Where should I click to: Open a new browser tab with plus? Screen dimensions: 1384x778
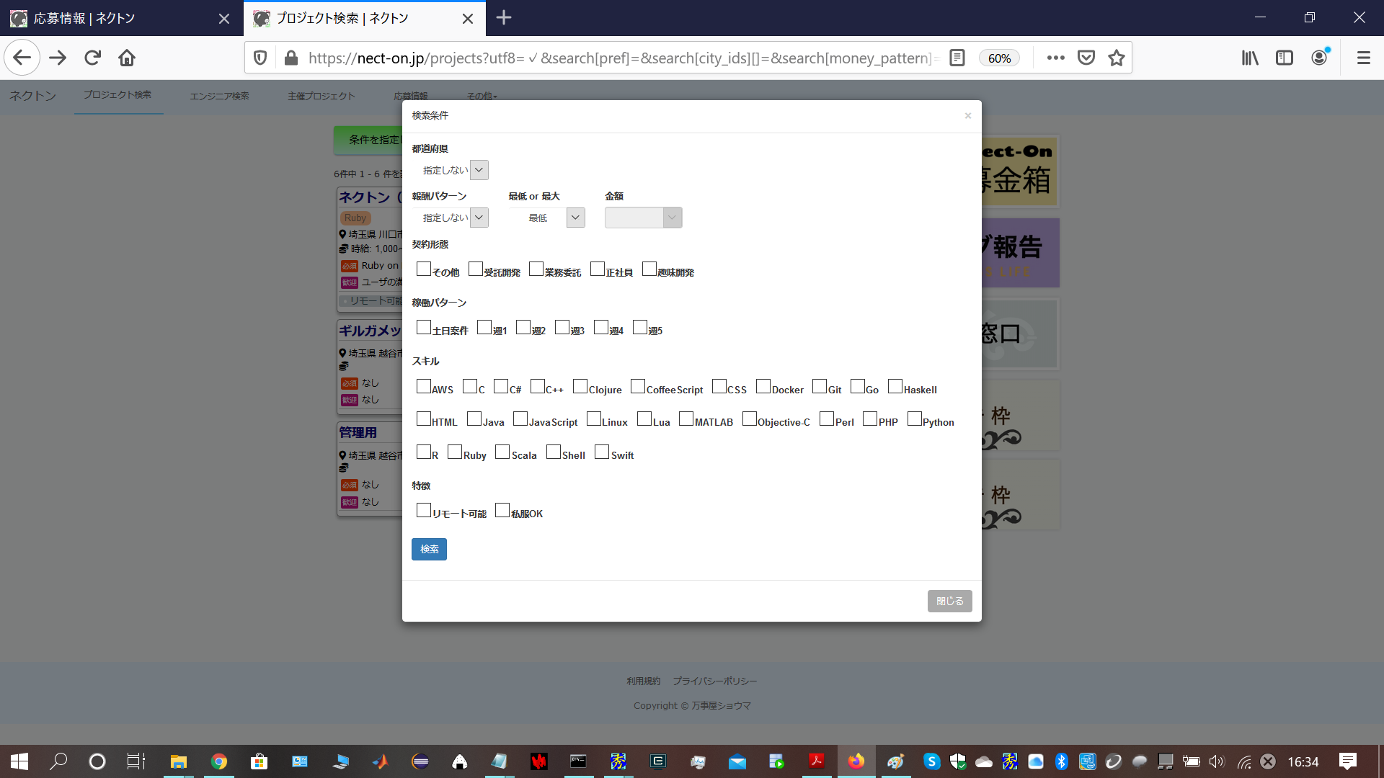(504, 17)
